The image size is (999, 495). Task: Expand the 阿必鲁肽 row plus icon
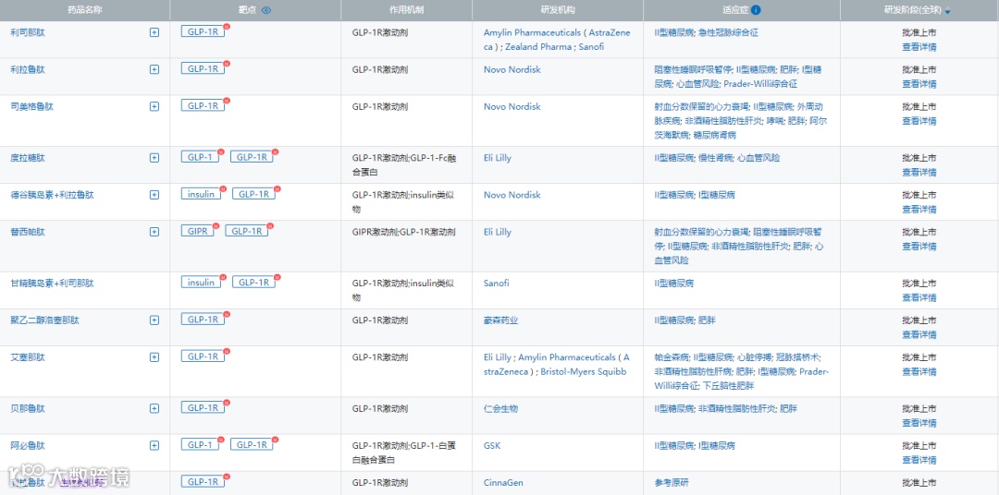click(x=154, y=445)
